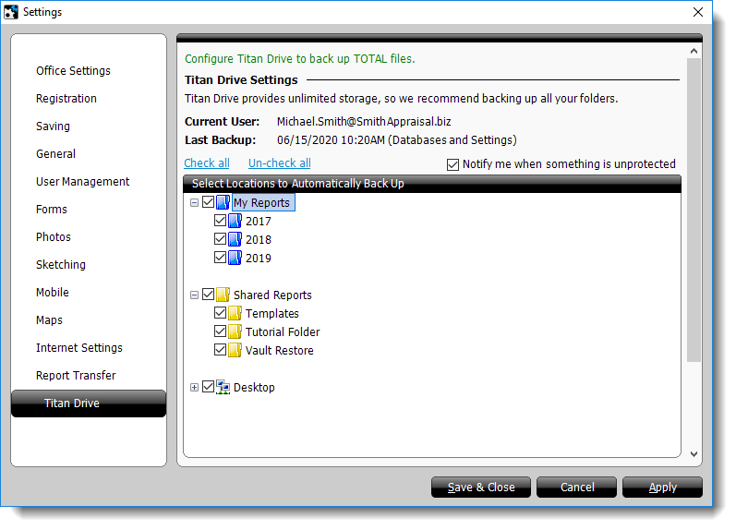Click the Check all link
Image resolution: width=736 pixels, height=530 pixels.
tap(207, 163)
